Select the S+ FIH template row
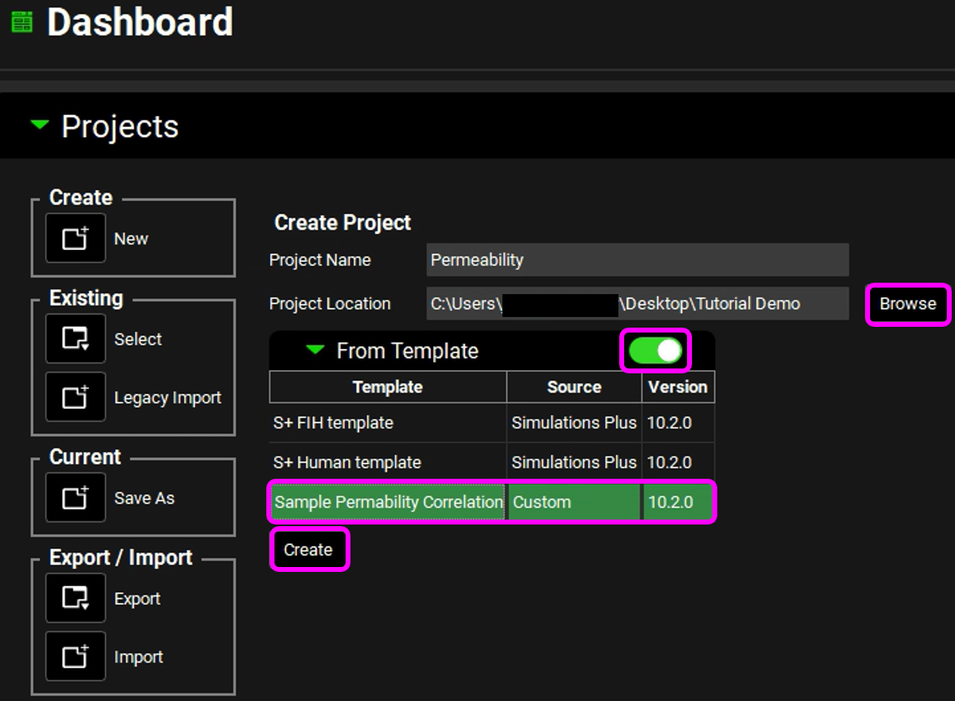 tap(387, 423)
